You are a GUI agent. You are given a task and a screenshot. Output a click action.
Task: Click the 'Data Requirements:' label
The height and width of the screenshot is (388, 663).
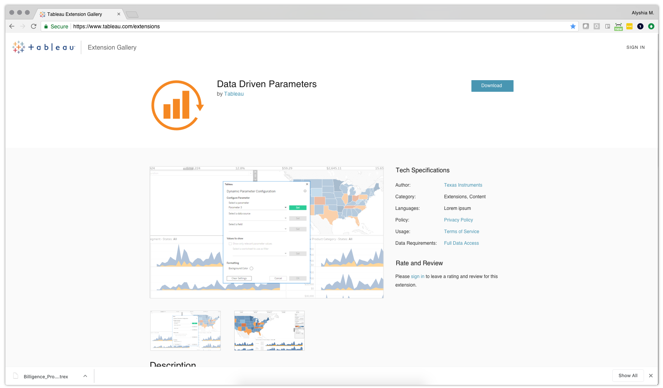point(416,243)
